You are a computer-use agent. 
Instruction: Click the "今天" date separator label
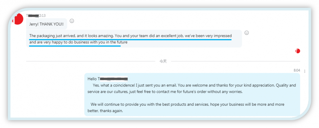click(163, 61)
